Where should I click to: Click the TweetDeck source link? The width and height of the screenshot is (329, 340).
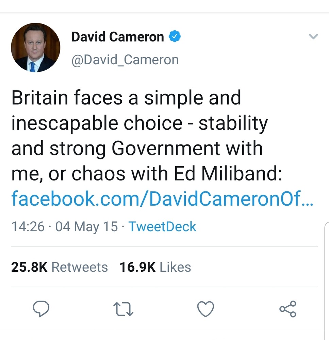click(162, 226)
